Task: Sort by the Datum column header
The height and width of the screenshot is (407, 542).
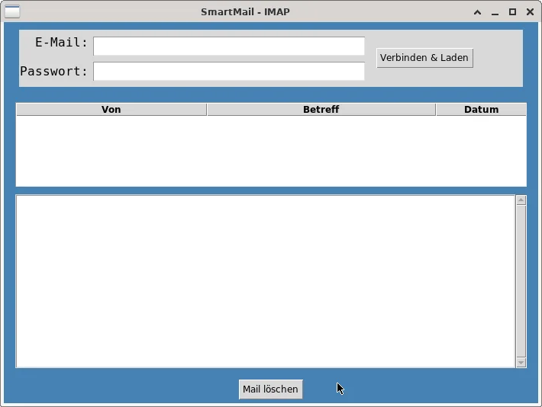Action: [481, 110]
